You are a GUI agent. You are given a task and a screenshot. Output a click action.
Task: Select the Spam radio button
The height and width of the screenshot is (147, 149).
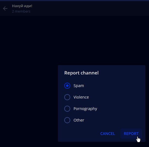click(67, 86)
